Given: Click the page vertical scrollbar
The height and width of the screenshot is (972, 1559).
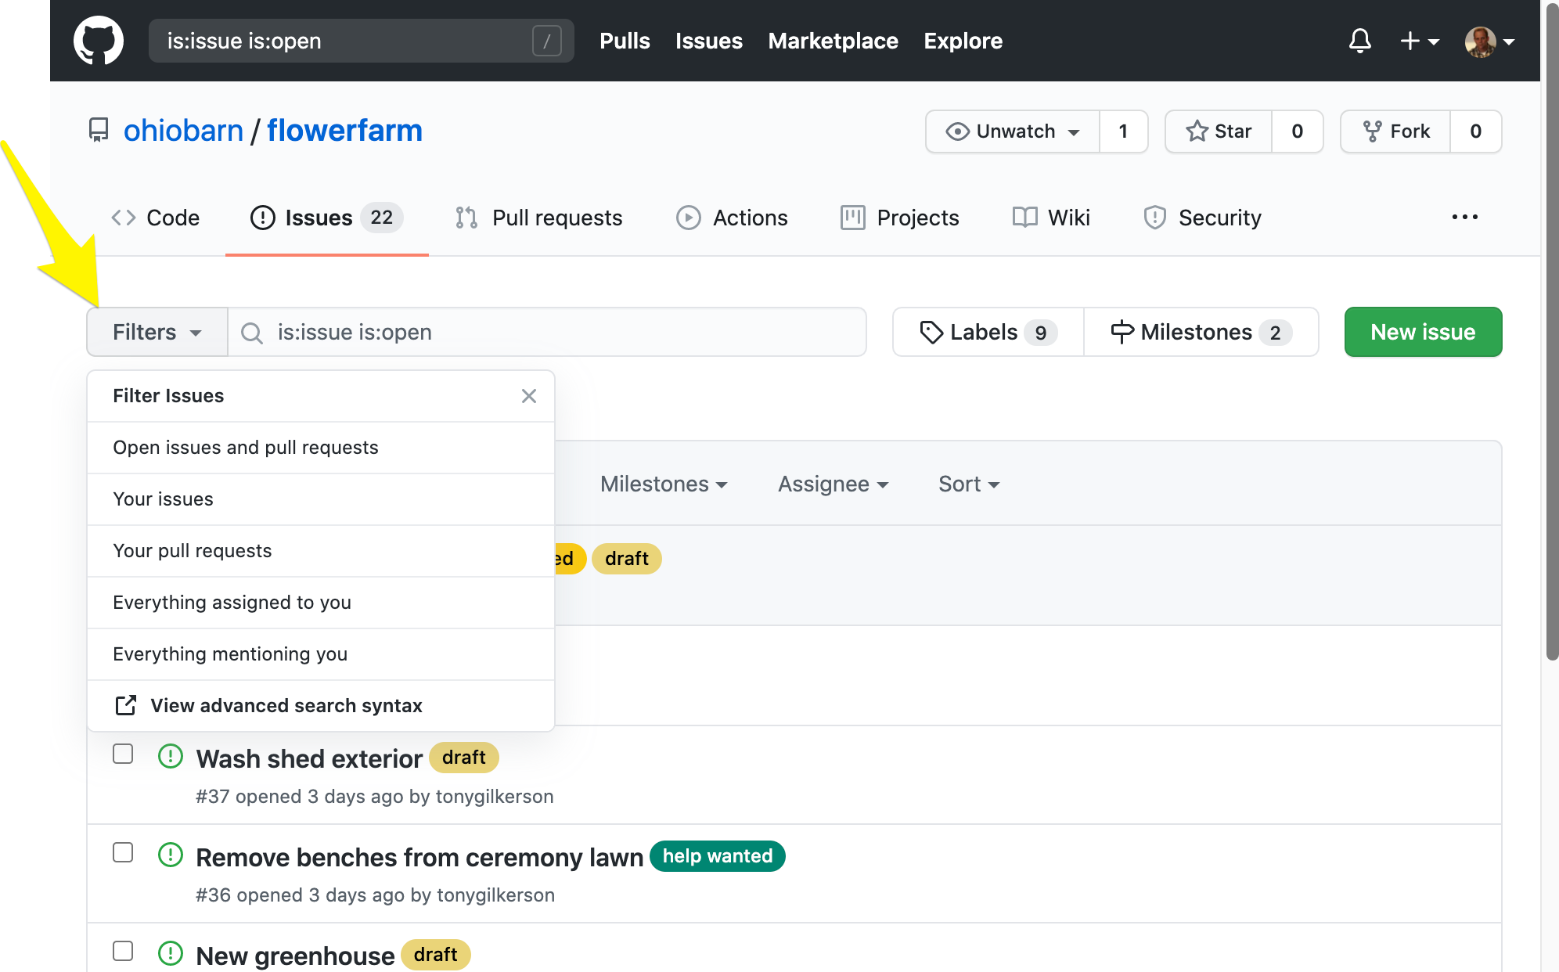Looking at the screenshot, I should coord(1551,333).
